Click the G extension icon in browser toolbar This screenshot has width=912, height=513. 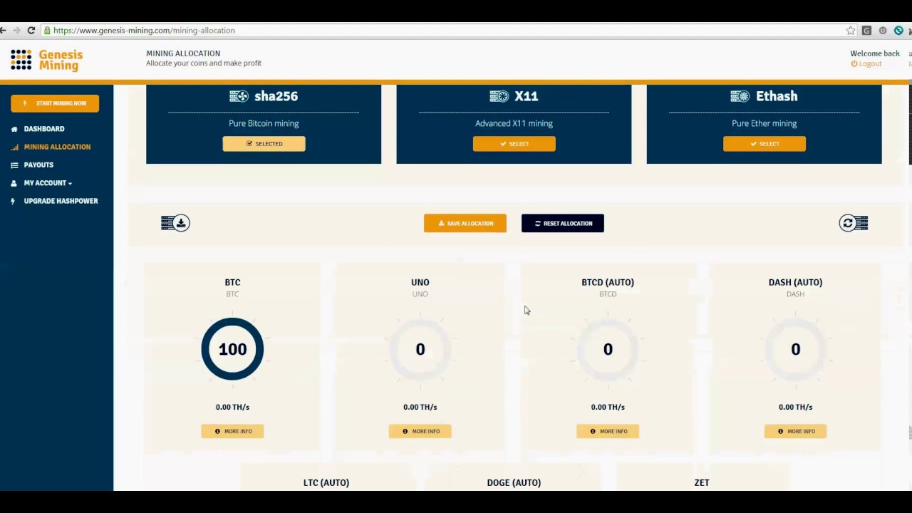tap(866, 31)
